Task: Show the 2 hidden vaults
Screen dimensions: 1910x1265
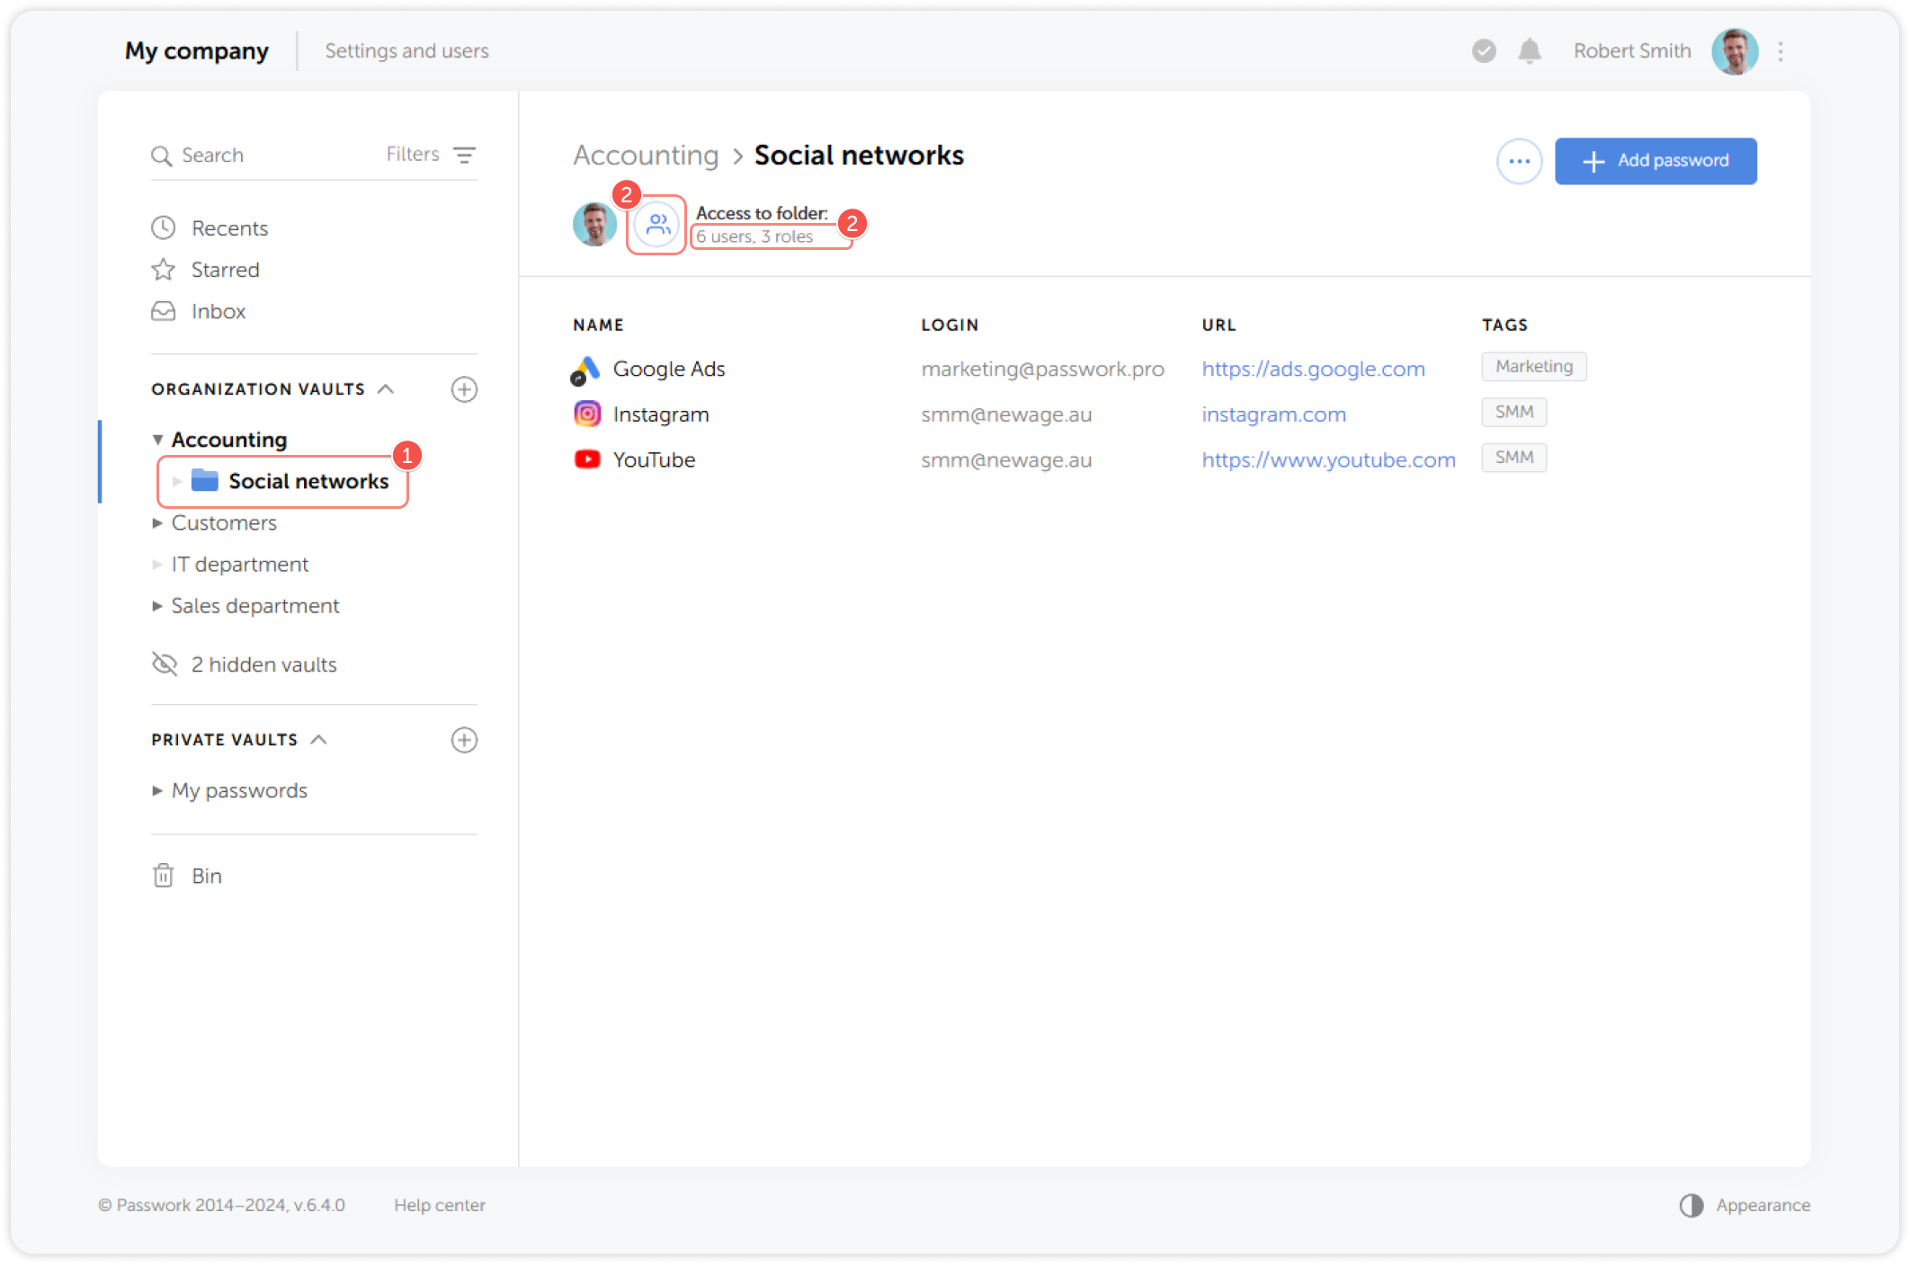Action: pos(263,664)
